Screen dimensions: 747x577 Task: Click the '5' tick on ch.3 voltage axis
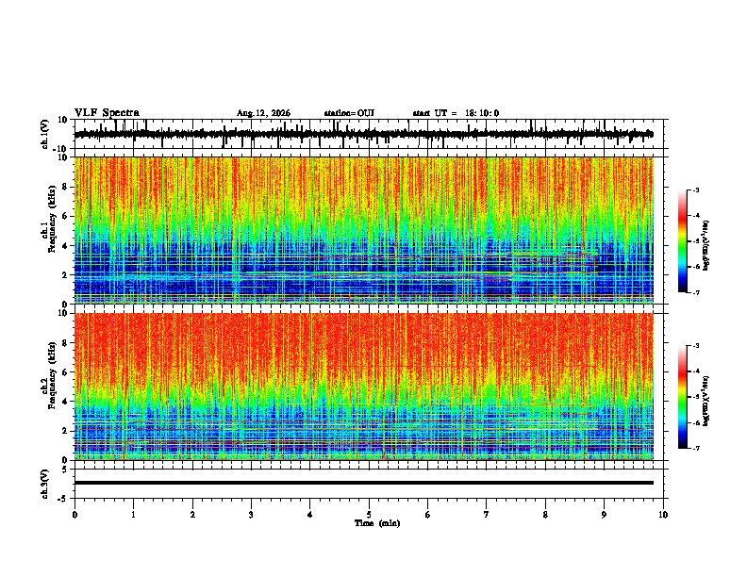(65, 470)
